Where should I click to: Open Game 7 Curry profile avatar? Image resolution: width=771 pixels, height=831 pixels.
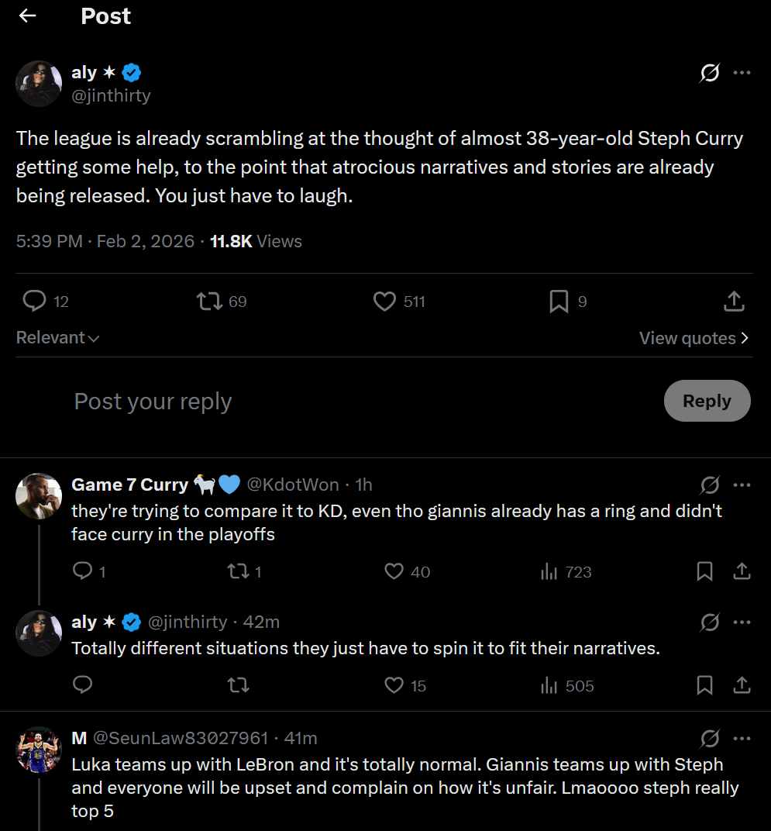(x=39, y=496)
